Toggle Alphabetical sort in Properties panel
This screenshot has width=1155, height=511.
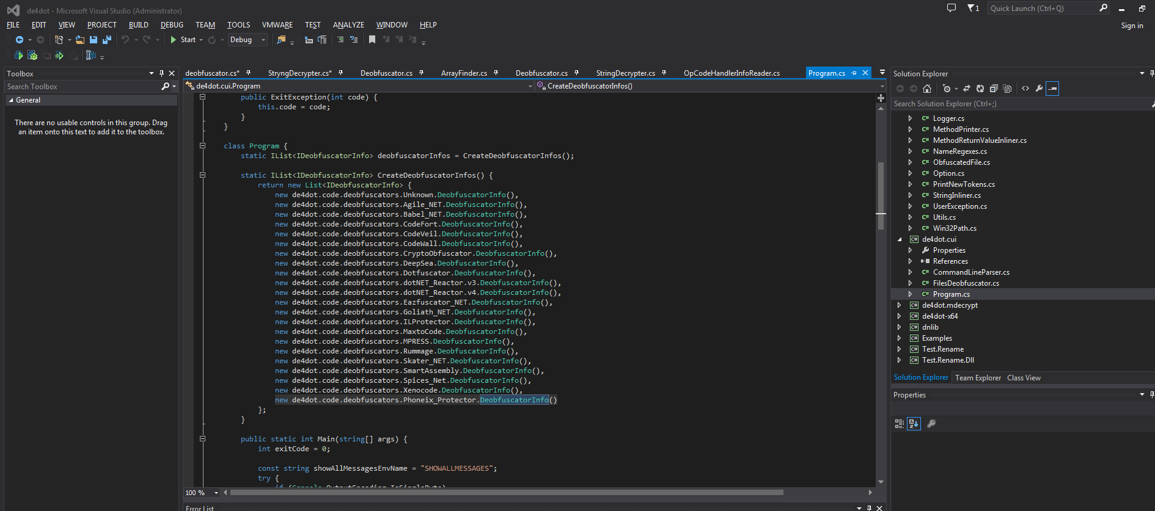pos(914,424)
